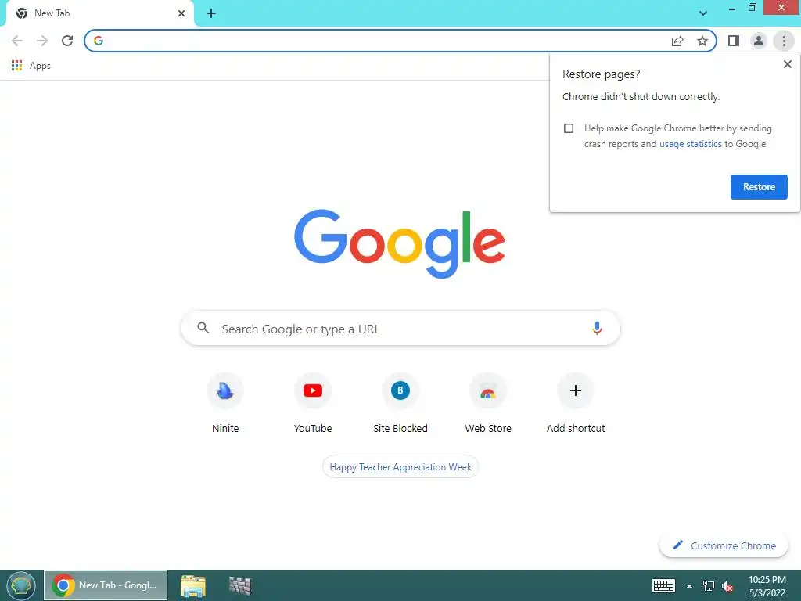Viewport: 801px width, 601px height.
Task: Click the Google icon in address bar
Action: [99, 41]
